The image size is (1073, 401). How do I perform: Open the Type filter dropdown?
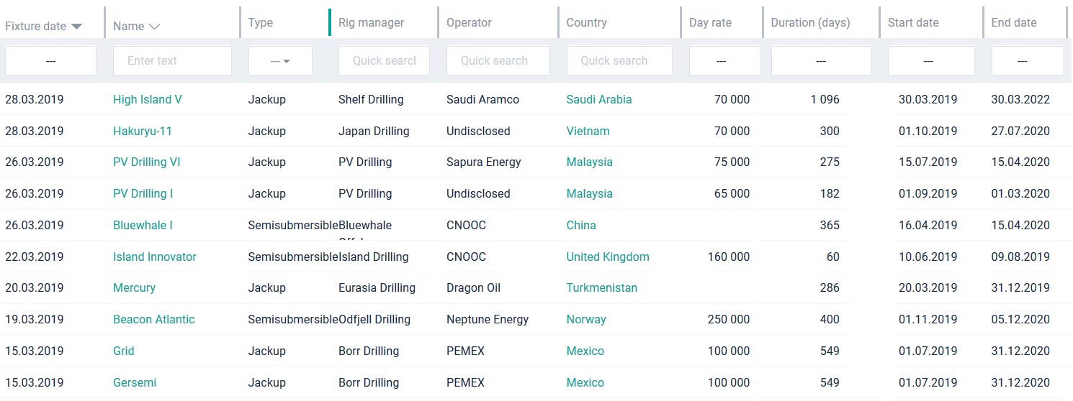(x=280, y=61)
